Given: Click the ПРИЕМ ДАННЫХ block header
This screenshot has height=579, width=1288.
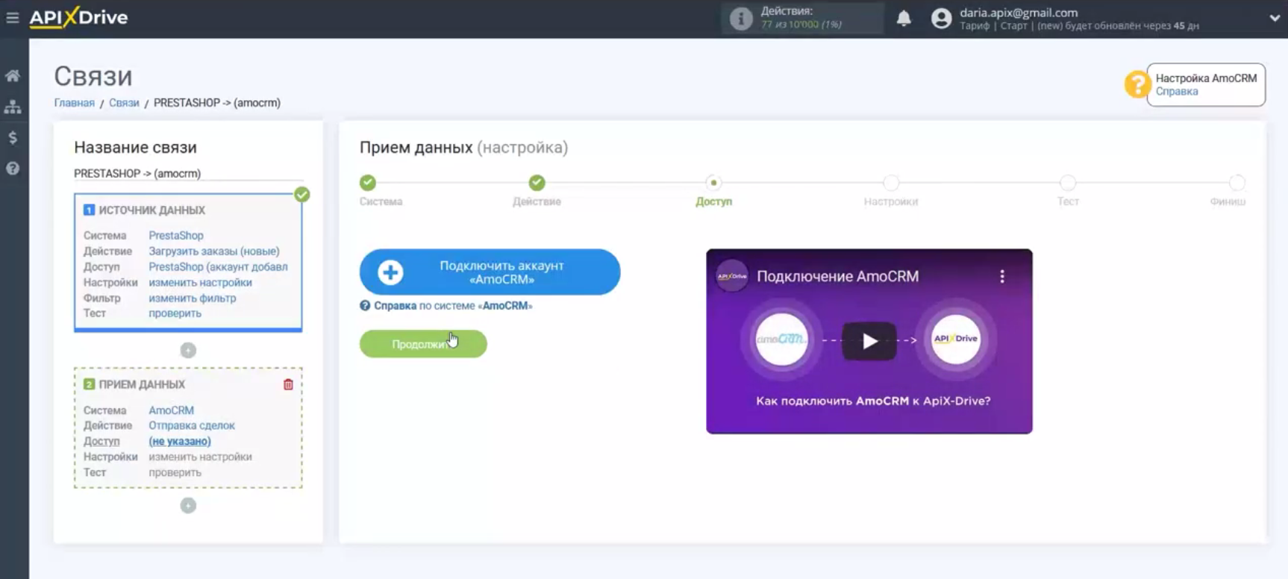Looking at the screenshot, I should click(x=142, y=384).
